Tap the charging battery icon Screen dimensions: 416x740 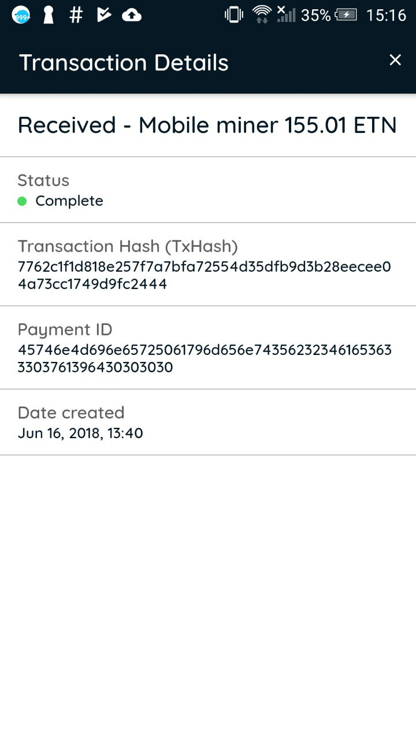tap(347, 15)
